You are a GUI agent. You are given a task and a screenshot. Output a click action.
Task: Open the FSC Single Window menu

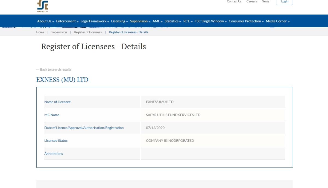209,21
